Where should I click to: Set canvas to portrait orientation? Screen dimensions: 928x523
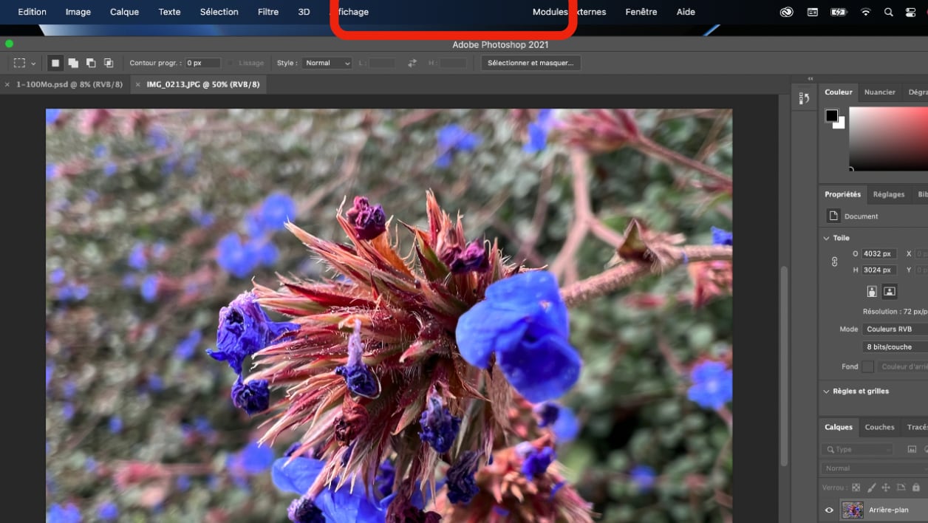tap(872, 291)
